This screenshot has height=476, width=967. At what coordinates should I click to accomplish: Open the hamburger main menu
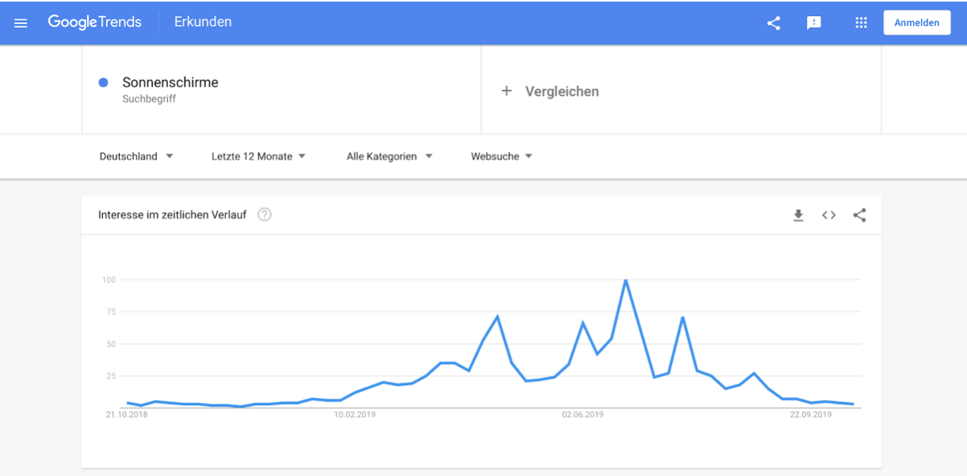coord(21,23)
